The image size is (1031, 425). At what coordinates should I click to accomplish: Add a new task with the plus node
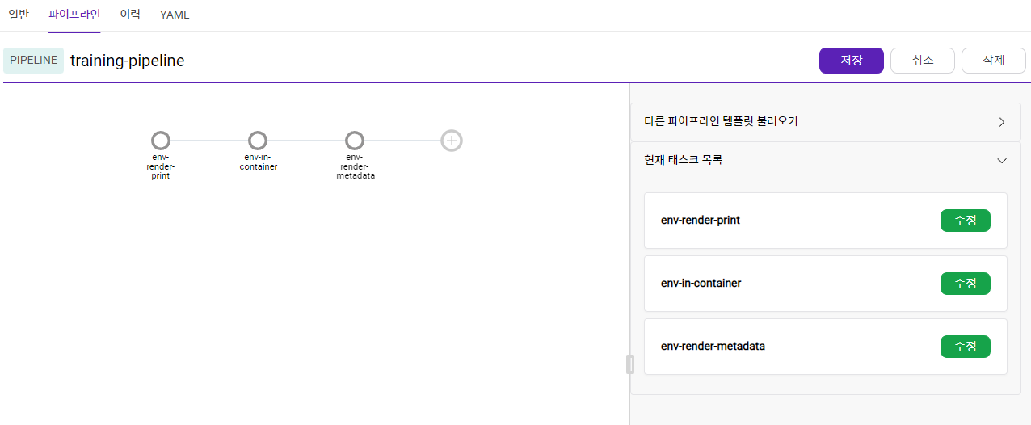coord(452,141)
